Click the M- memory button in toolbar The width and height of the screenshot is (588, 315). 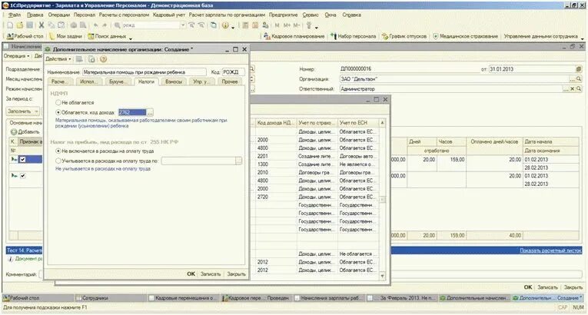click(x=297, y=25)
